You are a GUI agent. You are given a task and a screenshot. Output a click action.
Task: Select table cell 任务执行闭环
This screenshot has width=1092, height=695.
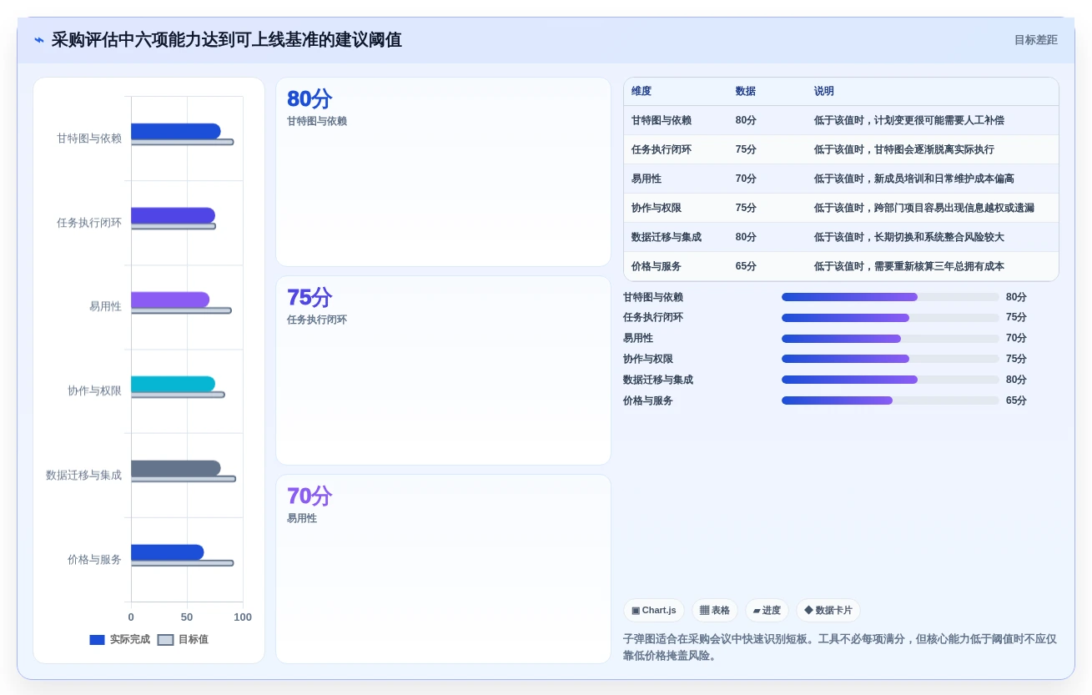pyautogui.click(x=662, y=149)
